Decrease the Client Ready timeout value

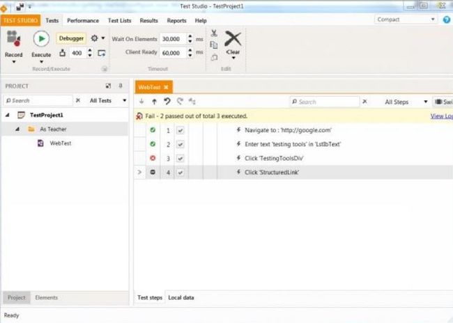pyautogui.click(x=190, y=55)
